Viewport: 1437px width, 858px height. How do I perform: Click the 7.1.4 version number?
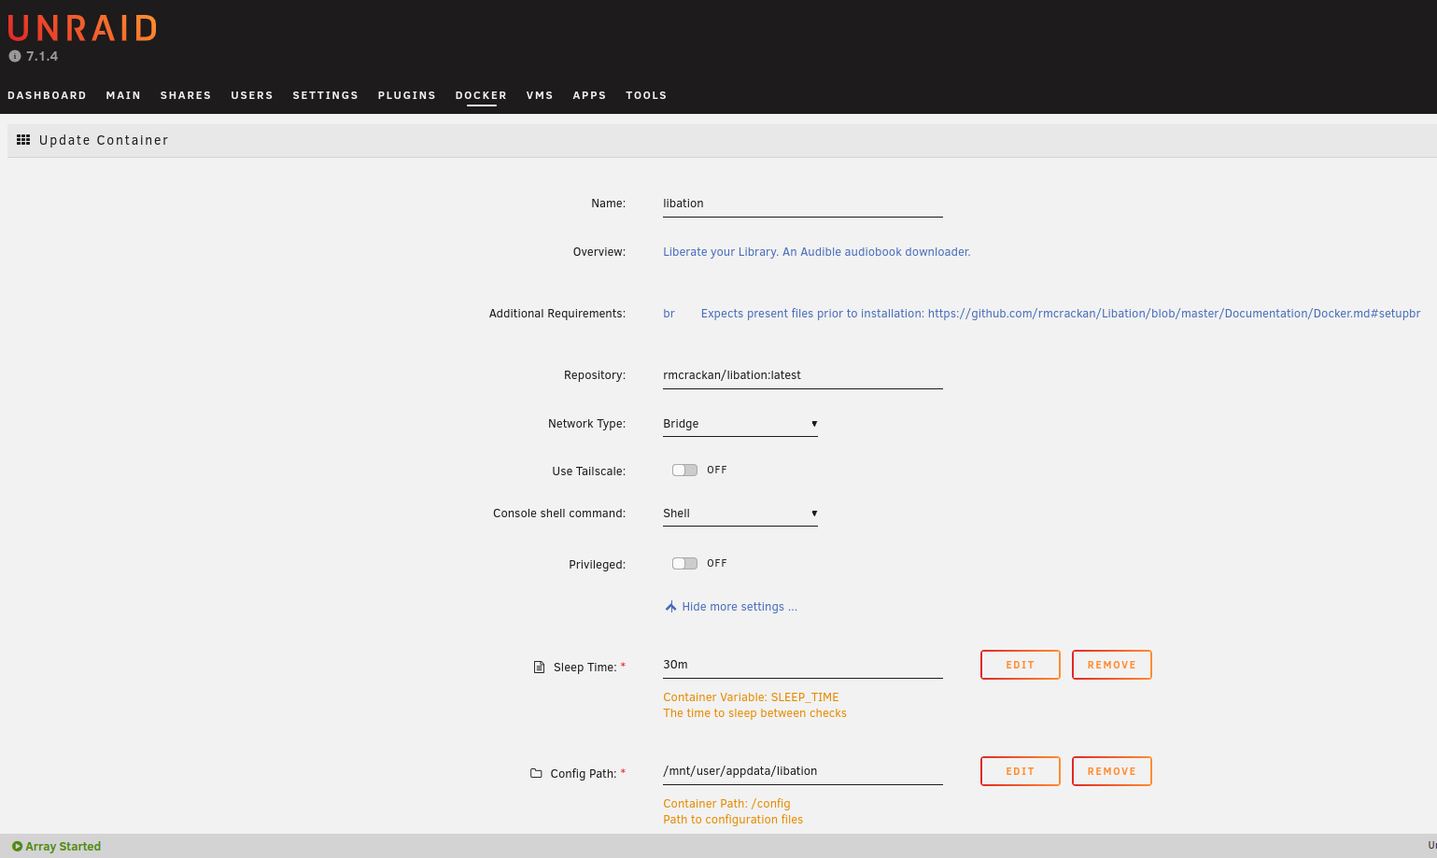(42, 56)
